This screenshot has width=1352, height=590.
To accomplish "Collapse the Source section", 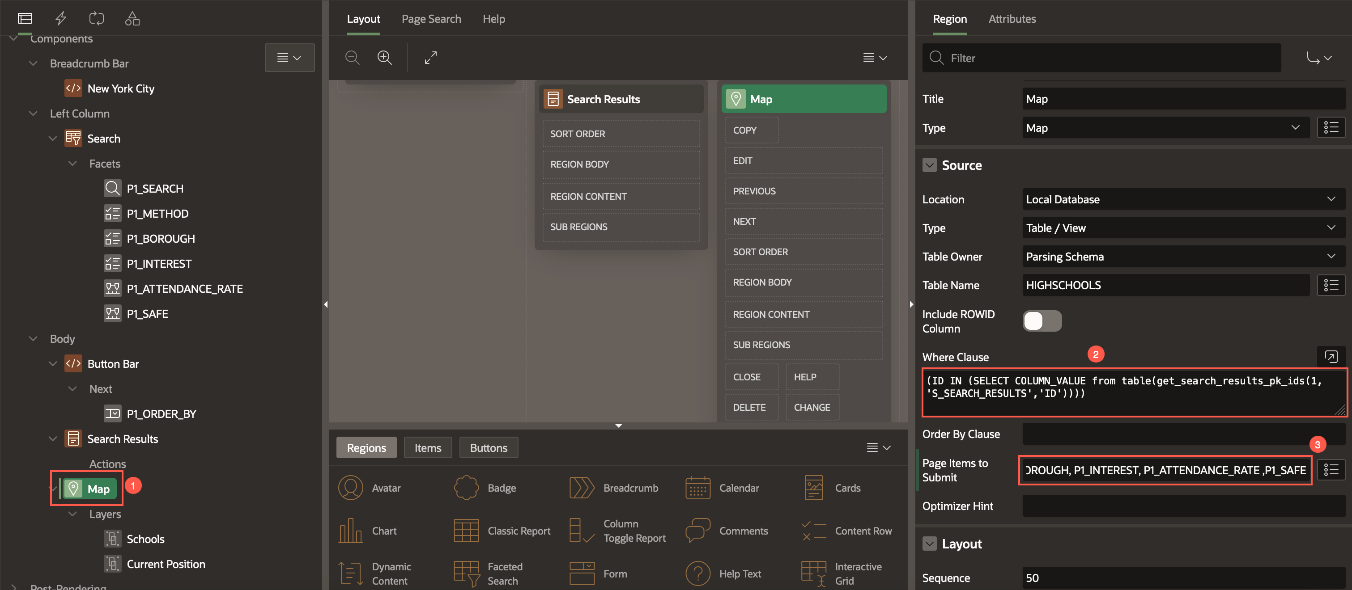I will click(x=929, y=165).
